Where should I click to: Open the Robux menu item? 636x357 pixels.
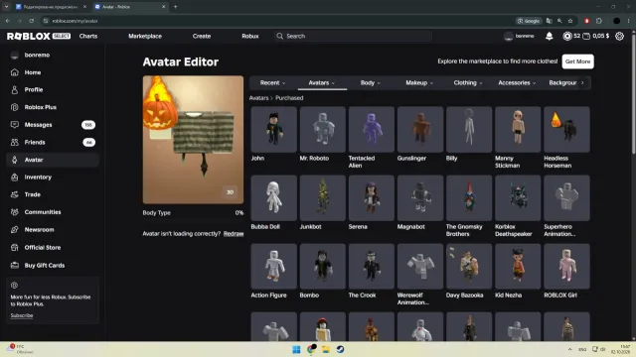click(250, 36)
